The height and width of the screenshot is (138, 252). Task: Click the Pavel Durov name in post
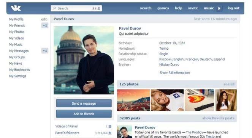145,128
